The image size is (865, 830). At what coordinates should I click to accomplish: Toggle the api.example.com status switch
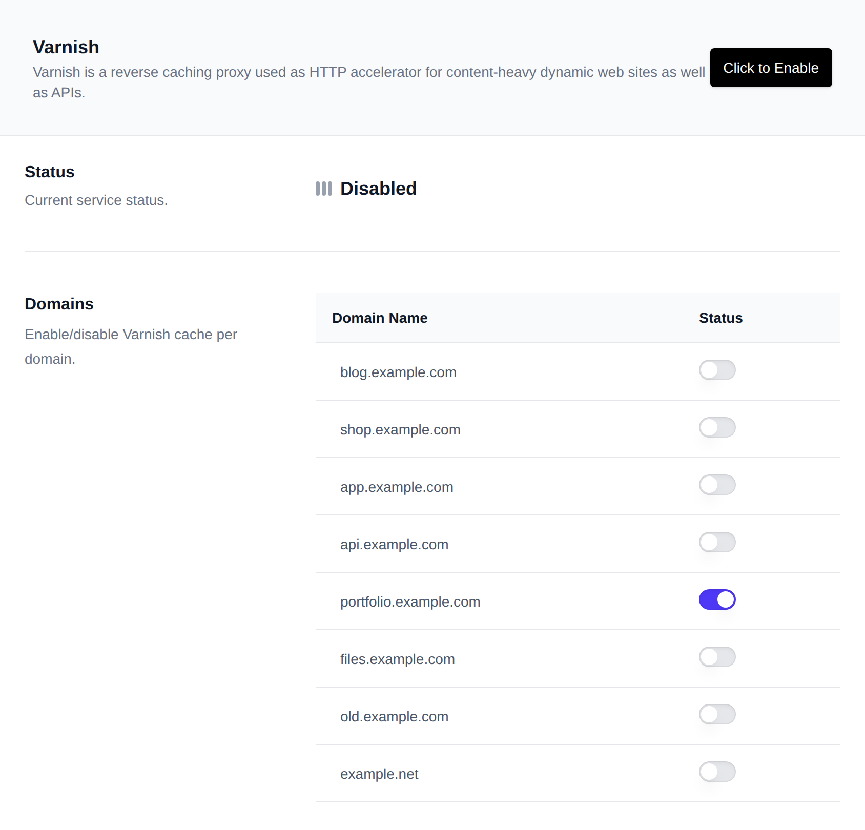(717, 542)
